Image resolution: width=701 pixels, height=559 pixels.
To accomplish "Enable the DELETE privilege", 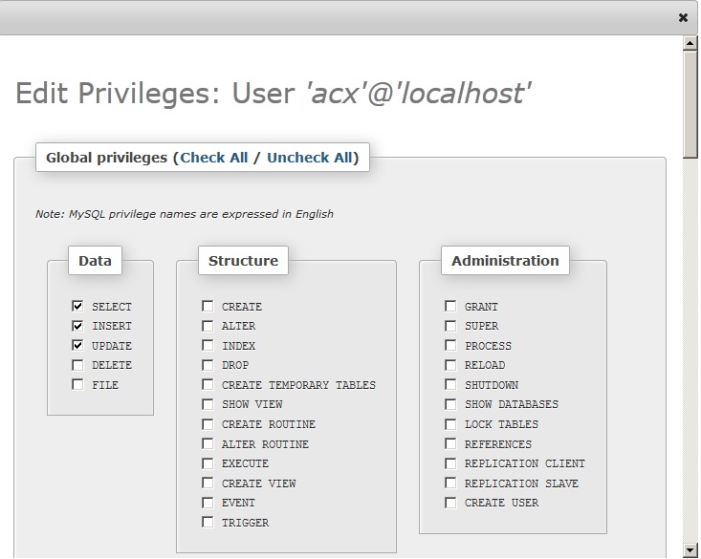I will 77,365.
